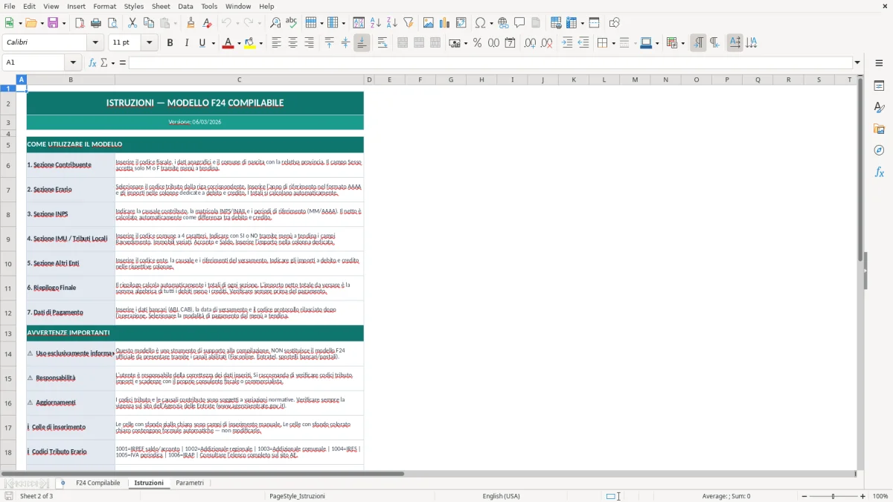The height and width of the screenshot is (502, 893).
Task: Click the Sort Descending icon
Action: point(391,23)
